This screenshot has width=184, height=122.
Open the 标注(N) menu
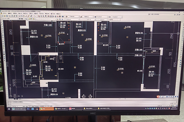pyautogui.click(x=42, y=14)
